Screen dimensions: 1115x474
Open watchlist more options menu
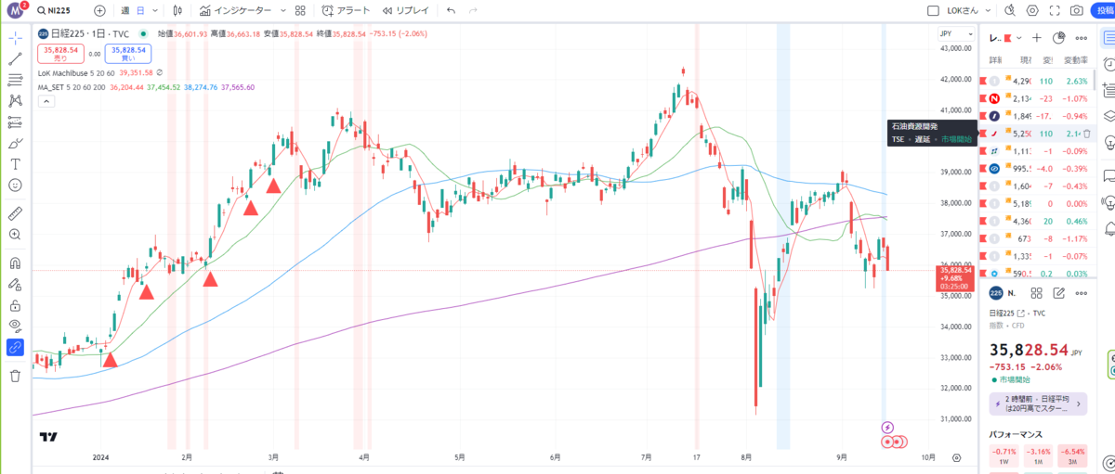tap(1081, 38)
